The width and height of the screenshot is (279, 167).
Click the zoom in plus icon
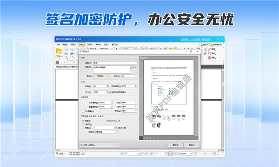coord(214,154)
